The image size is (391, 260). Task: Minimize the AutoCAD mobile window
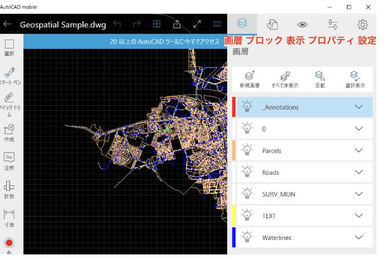coord(330,7)
